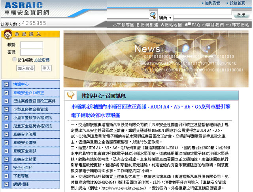
Task: Click arrow icon beside 車輛安全技術
Action: coord(6,159)
